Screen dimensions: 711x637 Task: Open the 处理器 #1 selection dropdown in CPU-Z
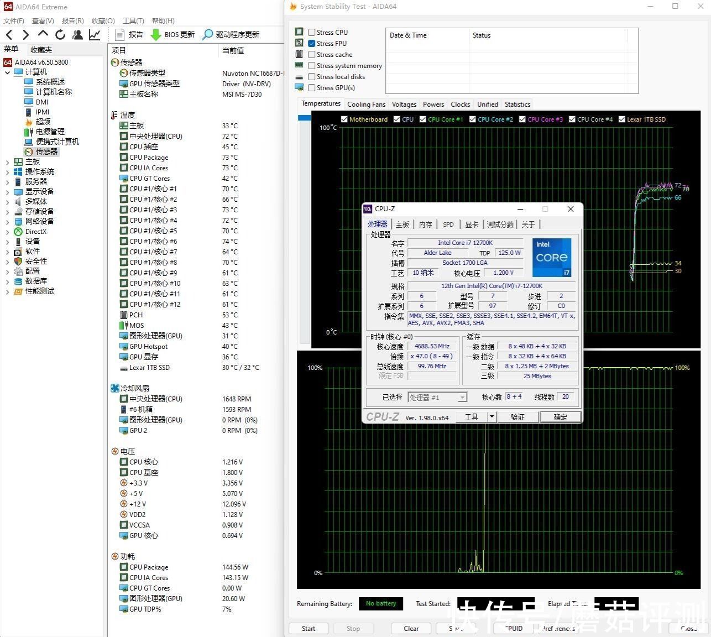(x=462, y=397)
